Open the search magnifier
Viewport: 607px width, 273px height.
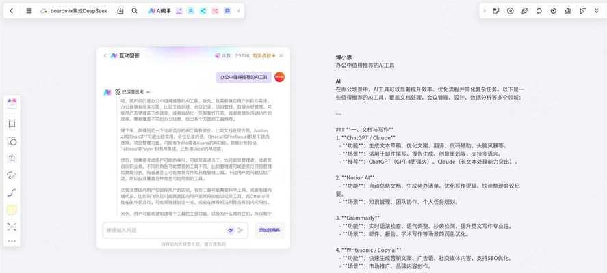pos(134,11)
